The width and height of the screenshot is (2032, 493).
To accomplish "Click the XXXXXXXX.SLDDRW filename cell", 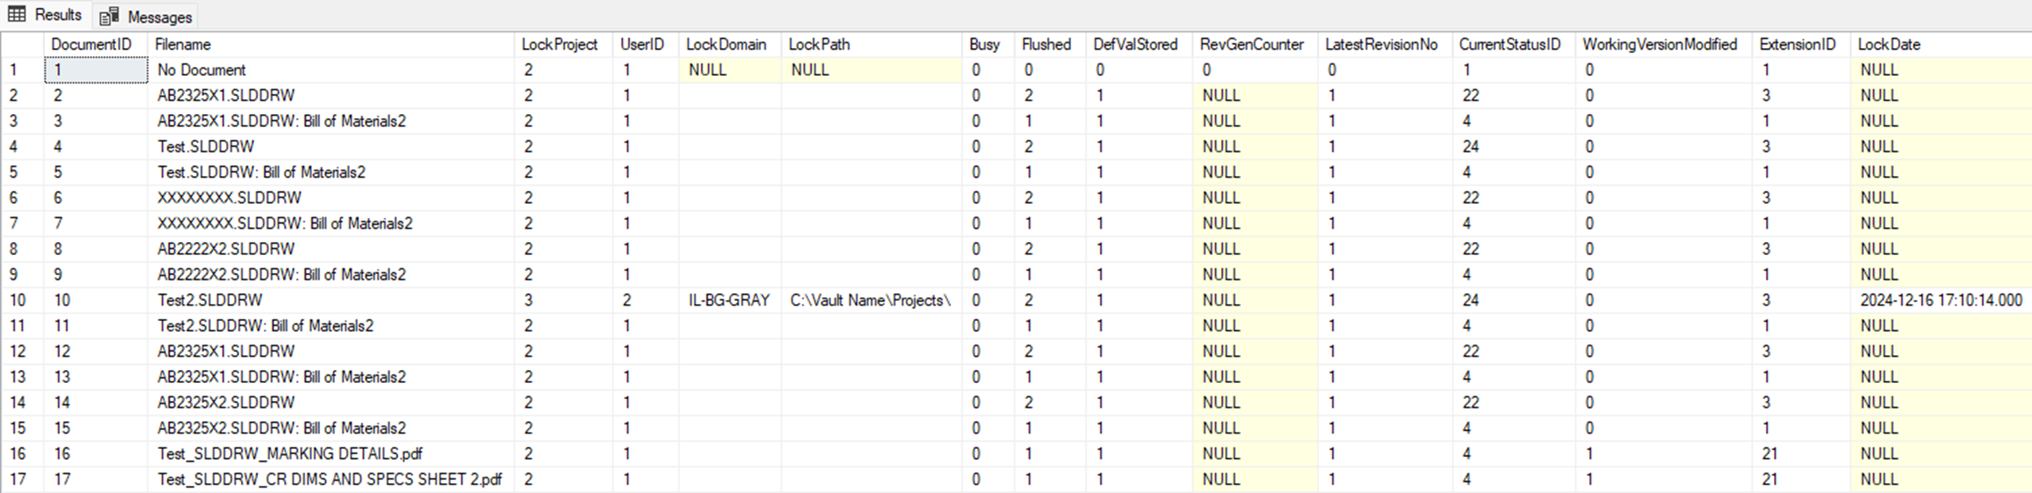I will [229, 198].
